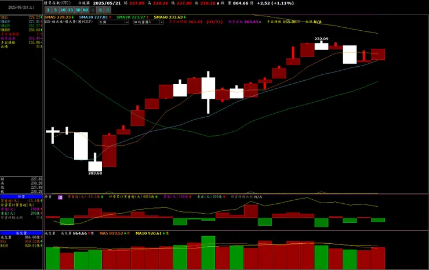Click the SMA10 227.81 legend above chart
Image resolution: width=429 pixels, height=270 pixels.
95,17
